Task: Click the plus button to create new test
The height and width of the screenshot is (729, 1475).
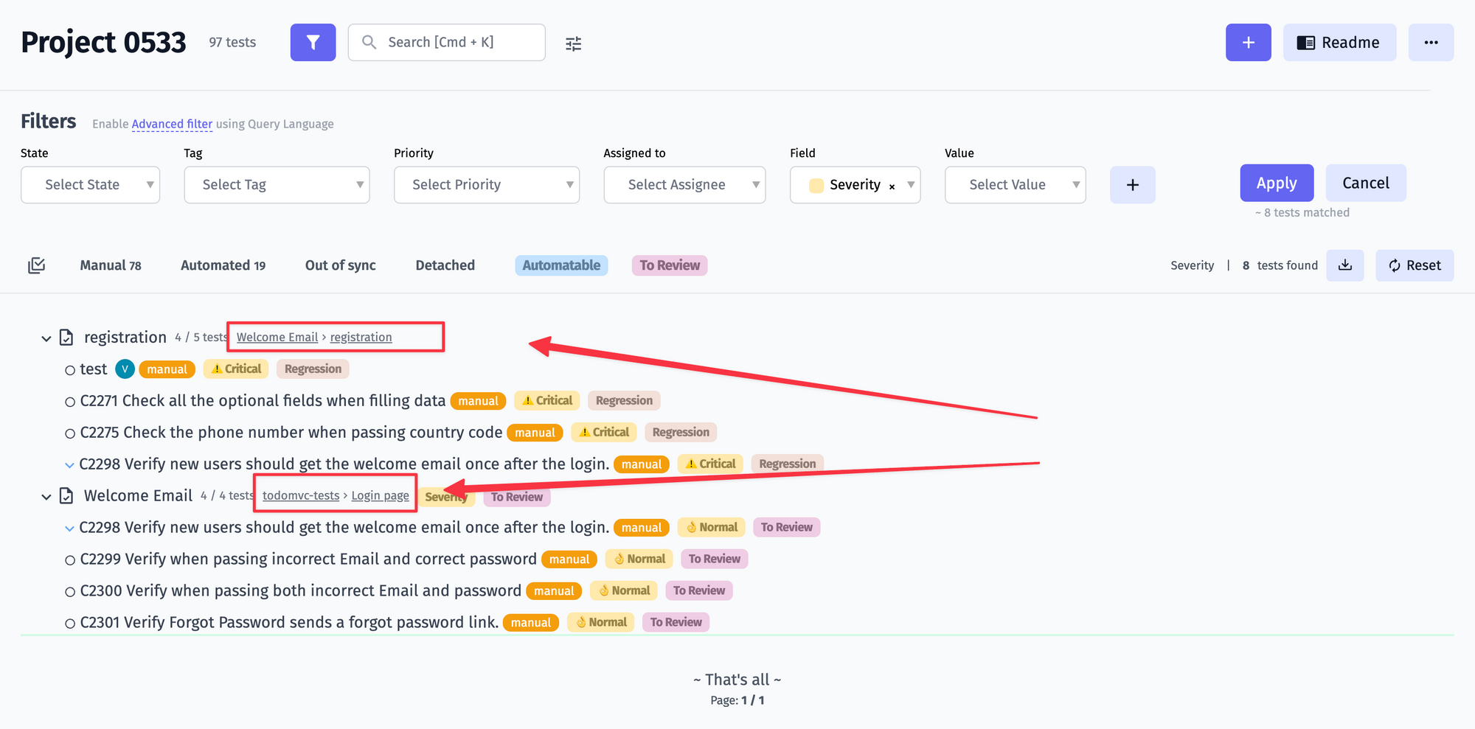Action: point(1248,42)
